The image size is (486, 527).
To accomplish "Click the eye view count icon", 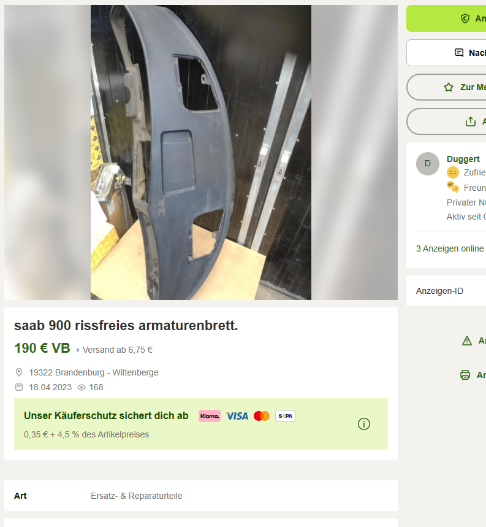I will pyautogui.click(x=82, y=388).
